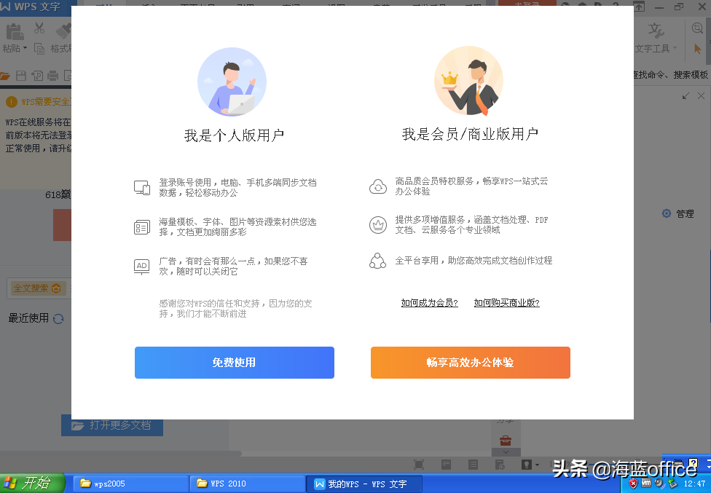Viewport: 711px width, 493px height.
Task: Click the 查找命令、搜索模板 search box
Action: pos(671,75)
